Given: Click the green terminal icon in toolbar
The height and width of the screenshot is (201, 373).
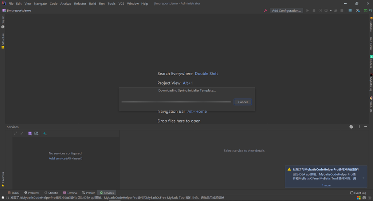Looking at the screenshot, I should [365, 11].
